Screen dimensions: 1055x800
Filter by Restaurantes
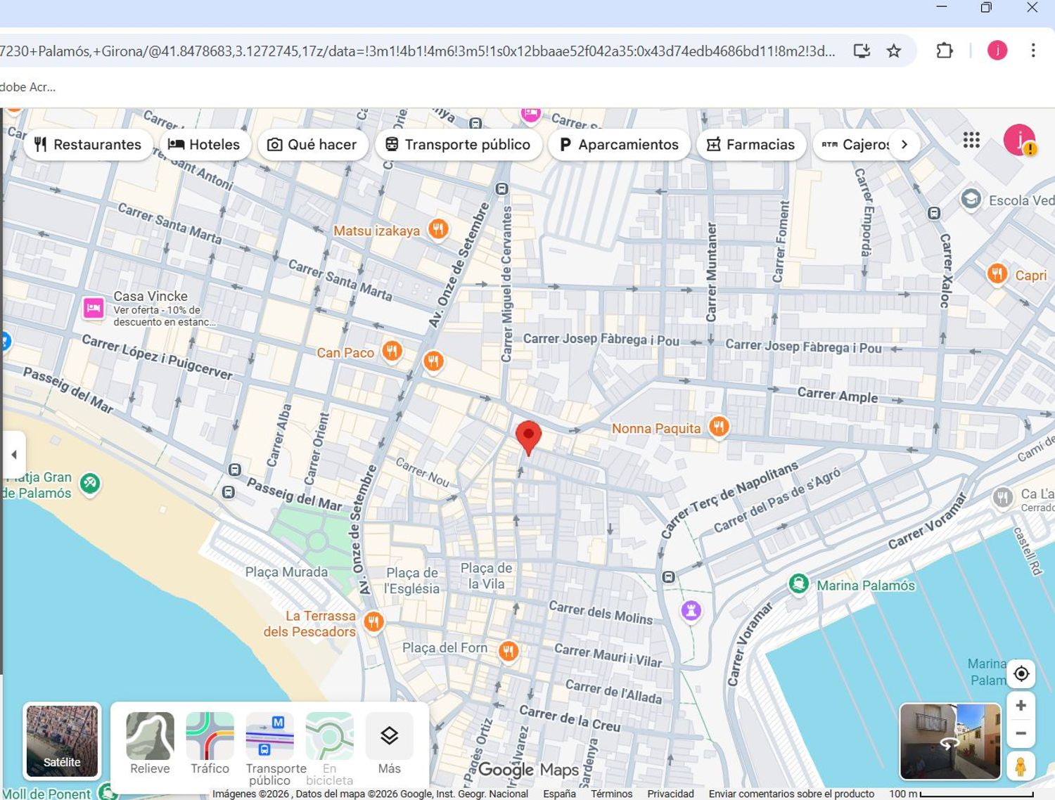click(88, 144)
